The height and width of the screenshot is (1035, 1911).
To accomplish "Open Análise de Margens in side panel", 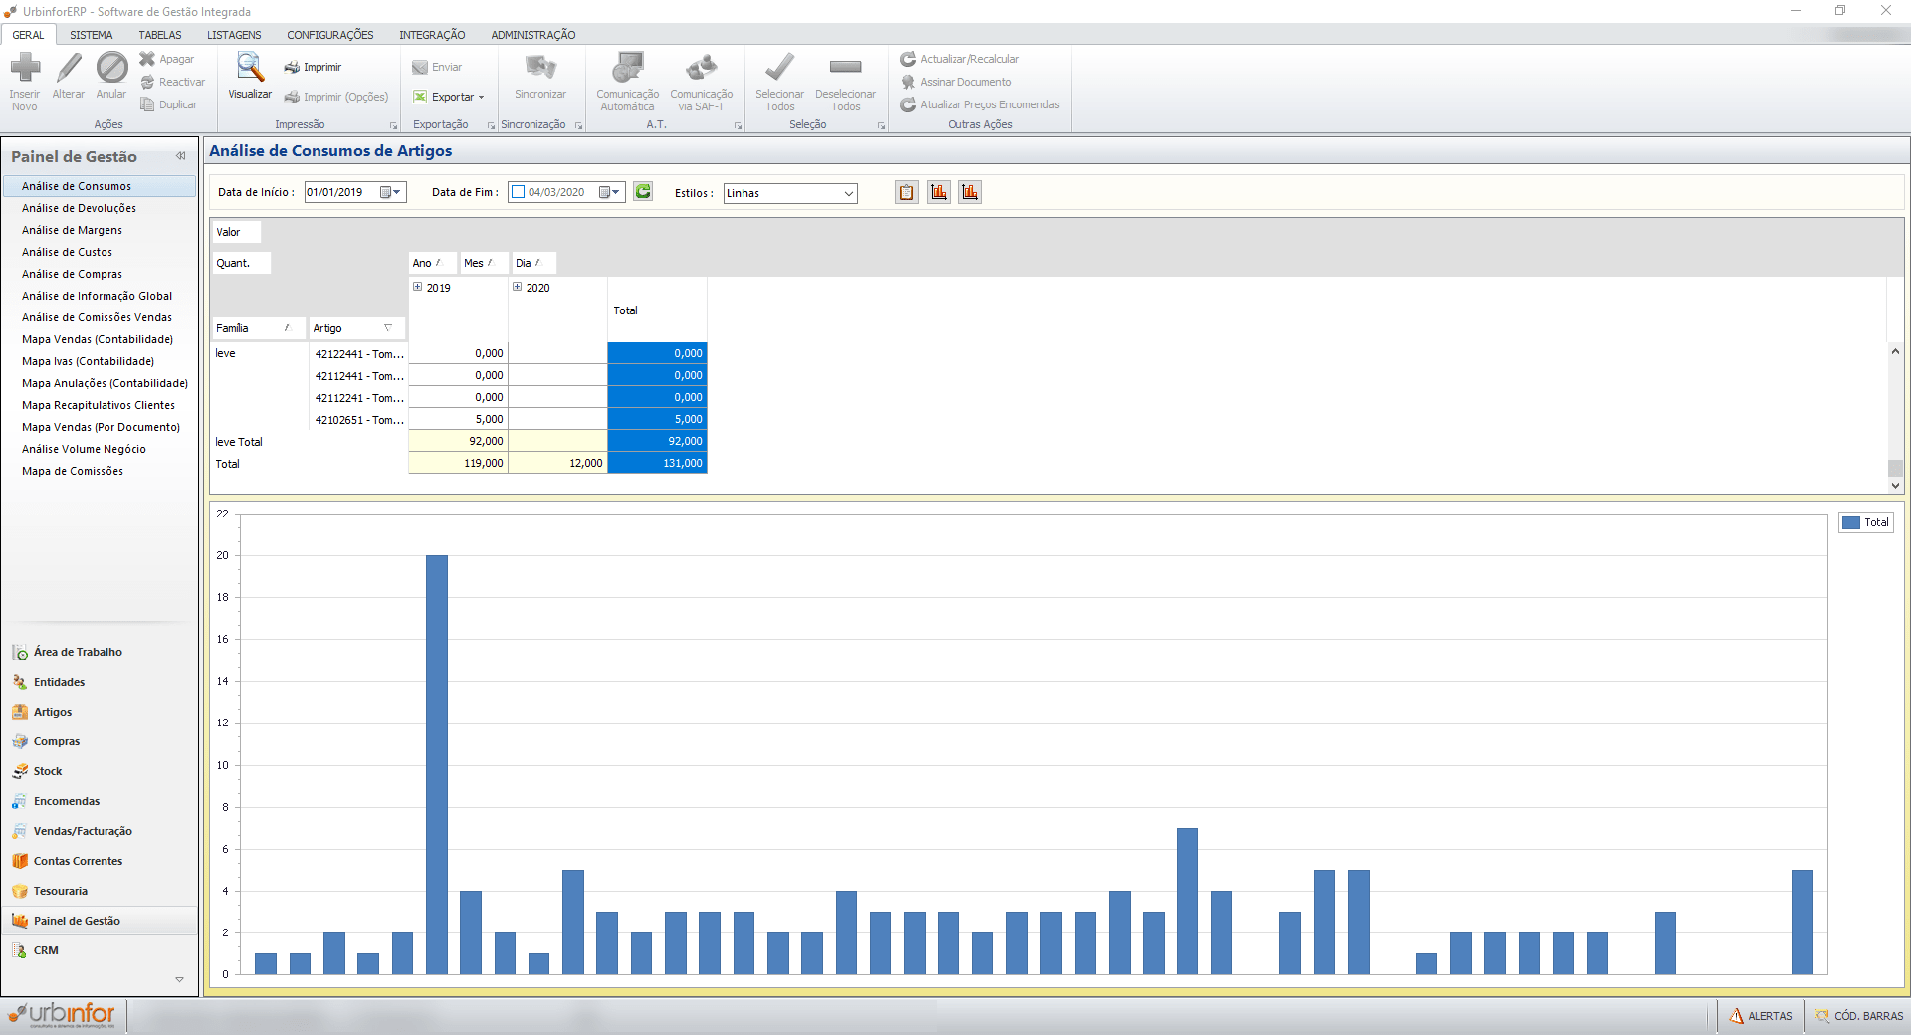I will click(72, 230).
